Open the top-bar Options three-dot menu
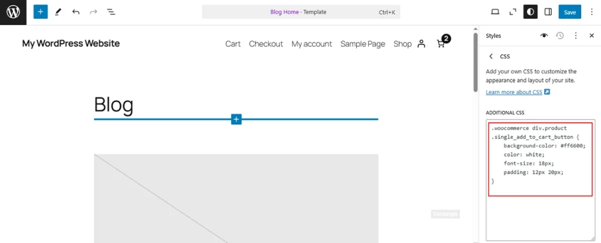This screenshot has width=601, height=243. pos(591,12)
